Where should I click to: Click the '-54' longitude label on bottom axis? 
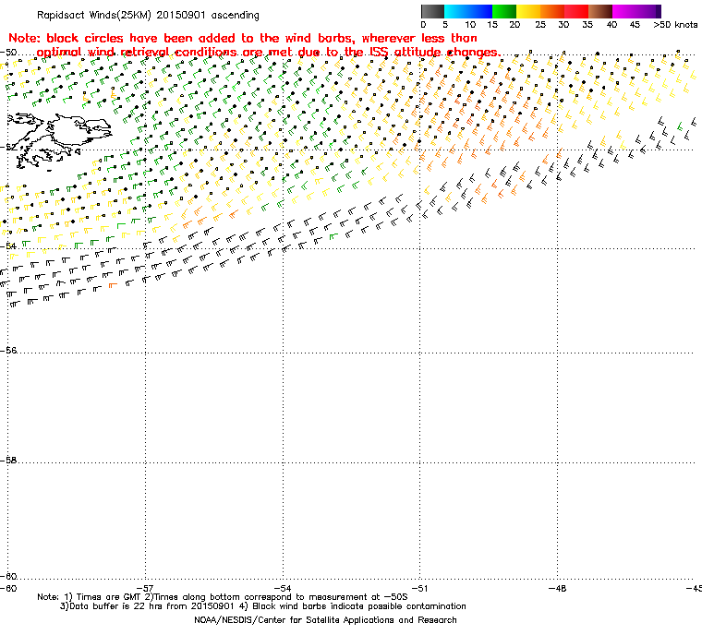pyautogui.click(x=283, y=588)
